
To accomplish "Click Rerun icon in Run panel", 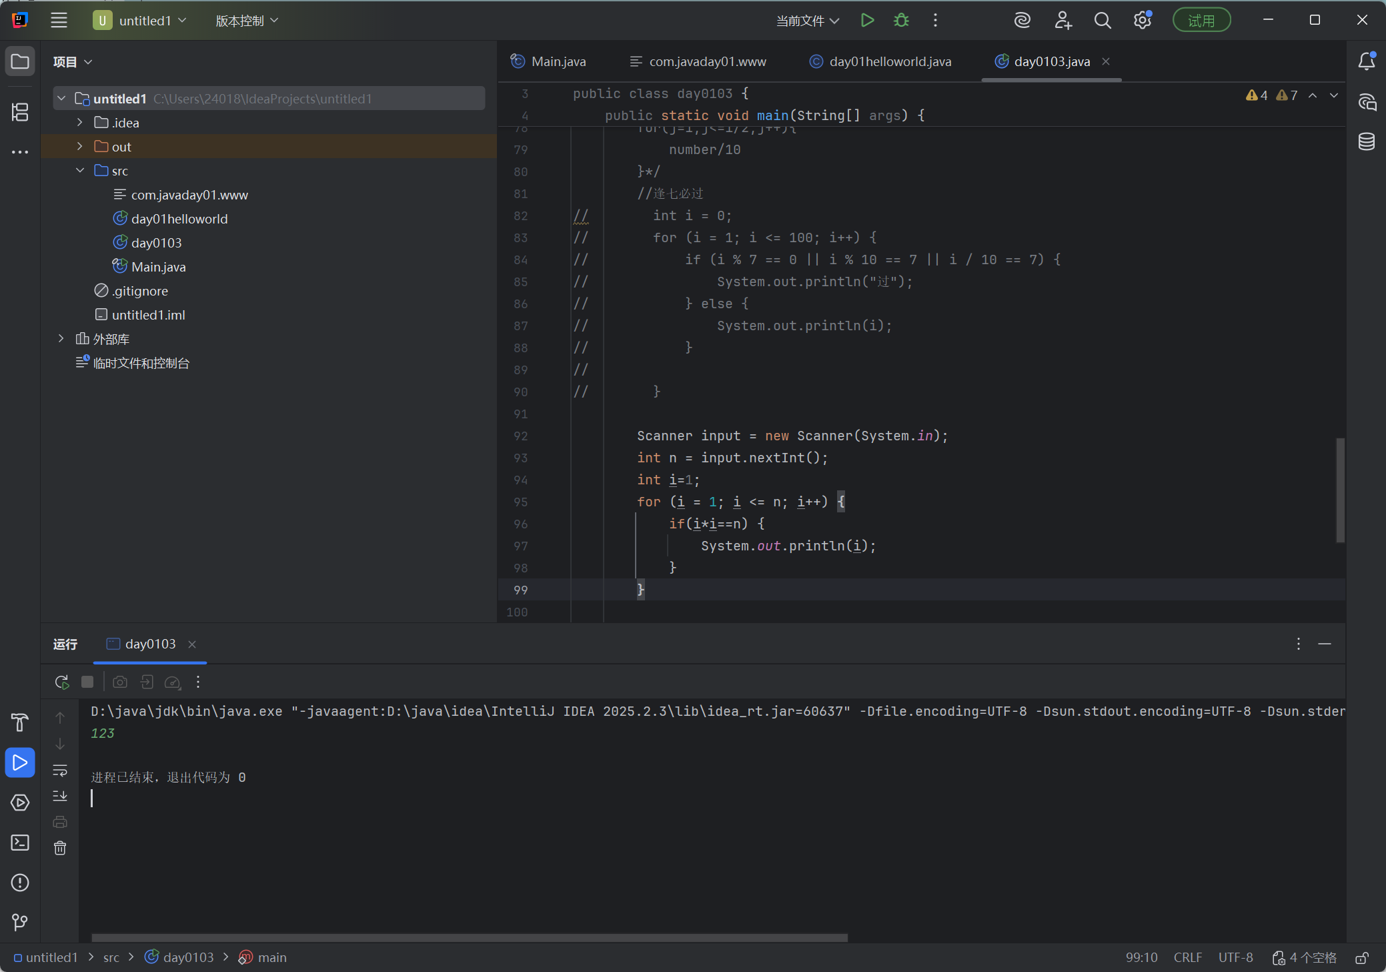I will tap(61, 682).
